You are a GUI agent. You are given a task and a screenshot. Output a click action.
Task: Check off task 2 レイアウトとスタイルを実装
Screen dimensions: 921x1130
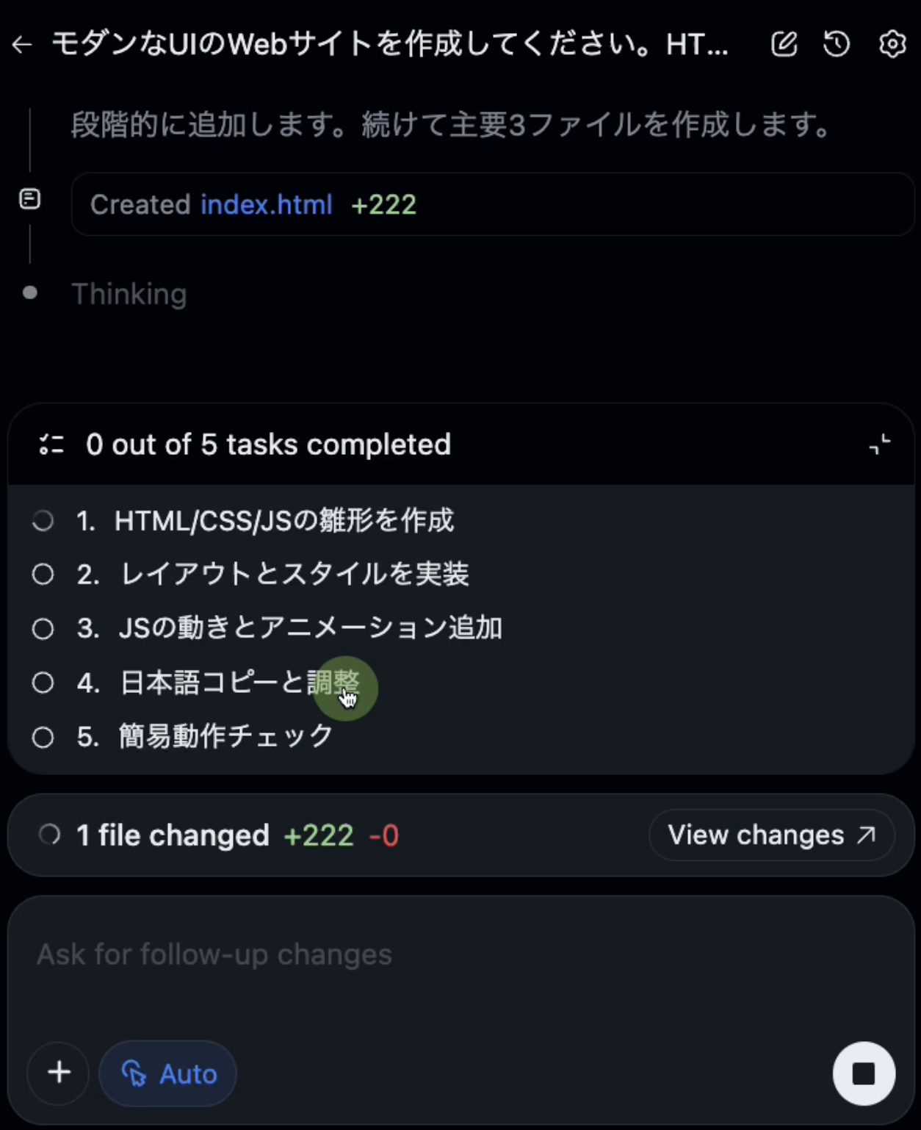pyautogui.click(x=43, y=575)
